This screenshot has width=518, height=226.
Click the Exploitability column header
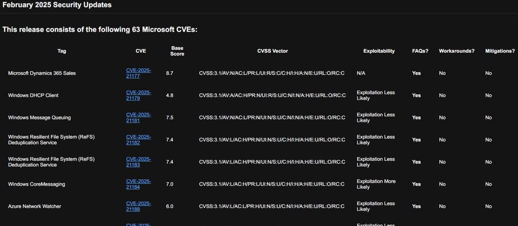point(379,51)
